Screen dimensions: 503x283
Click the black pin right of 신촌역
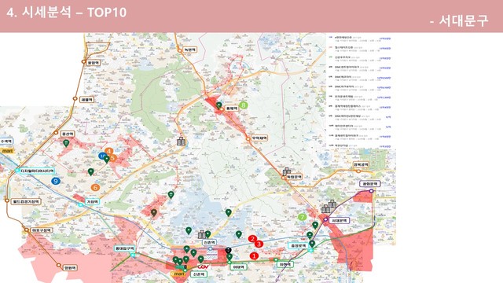229,251
